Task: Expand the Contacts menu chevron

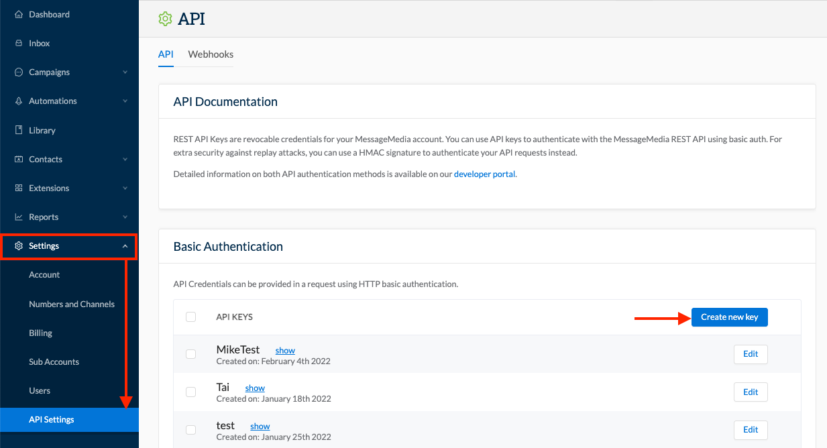Action: tap(125, 160)
